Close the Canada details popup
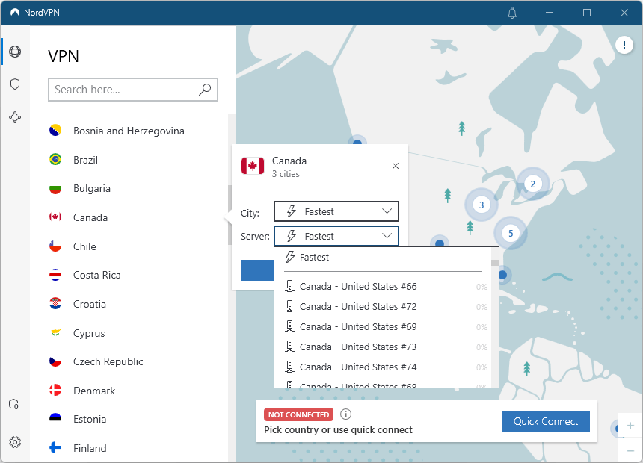 pos(395,166)
